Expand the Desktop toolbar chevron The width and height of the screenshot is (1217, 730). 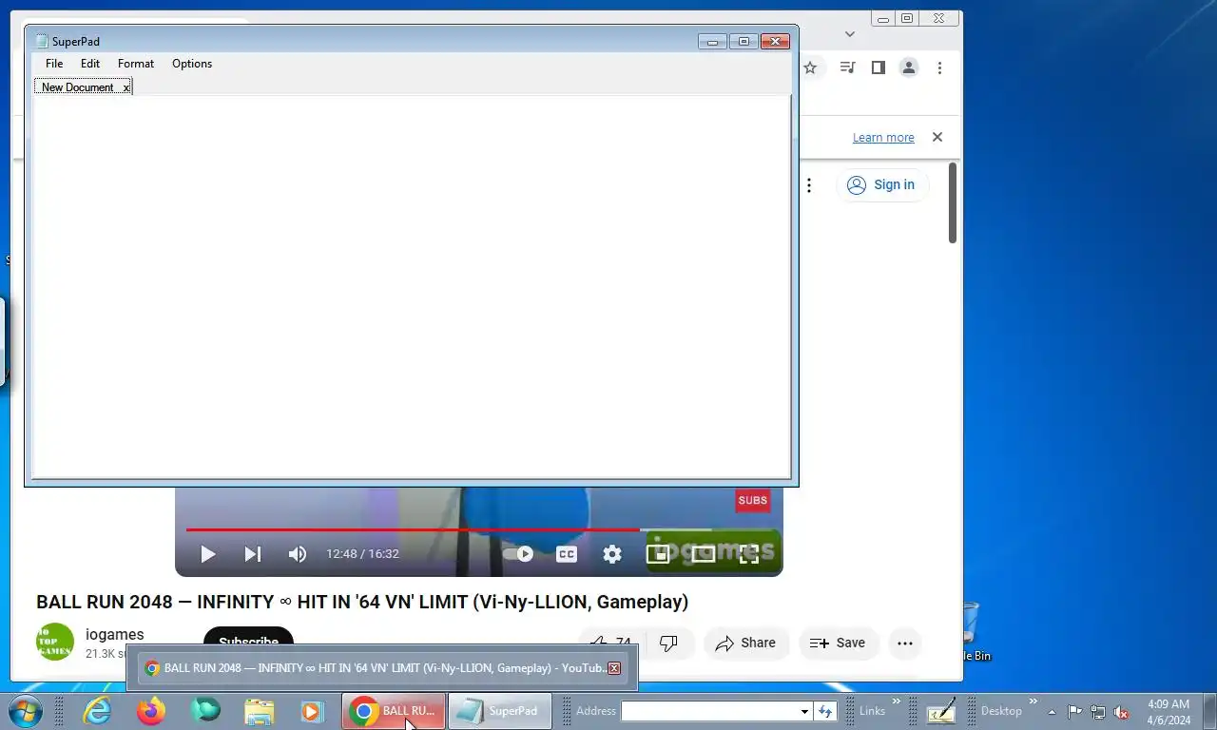1033,702
